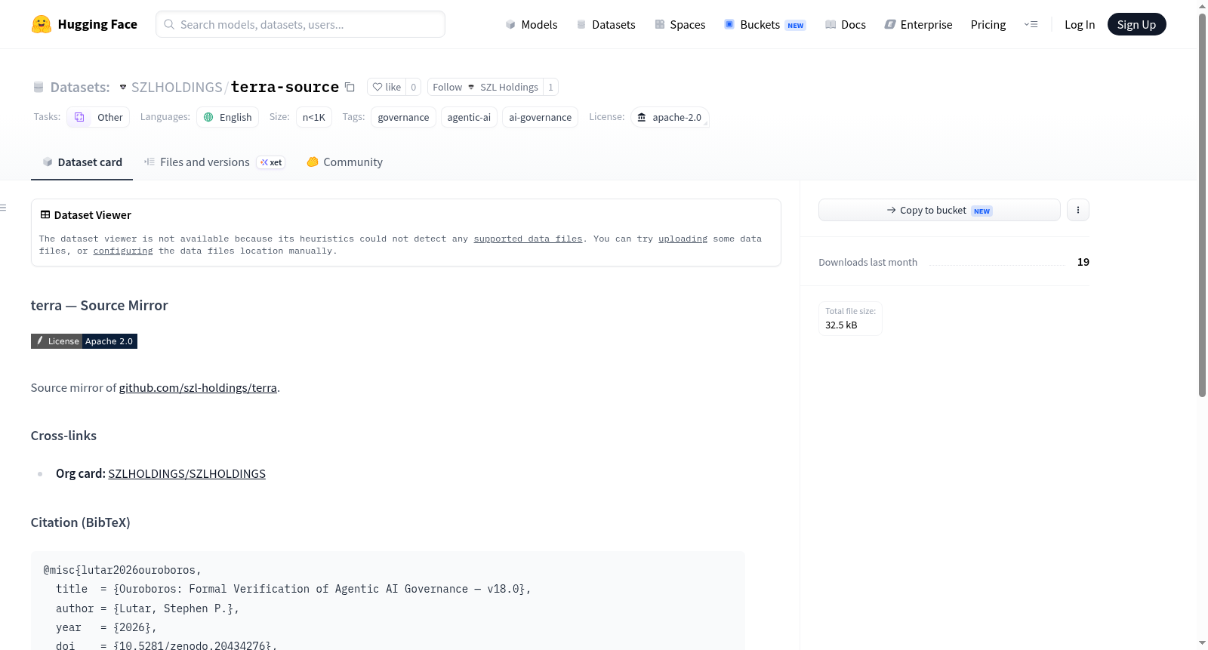
Task: Focus the search models input field
Action: [x=300, y=24]
